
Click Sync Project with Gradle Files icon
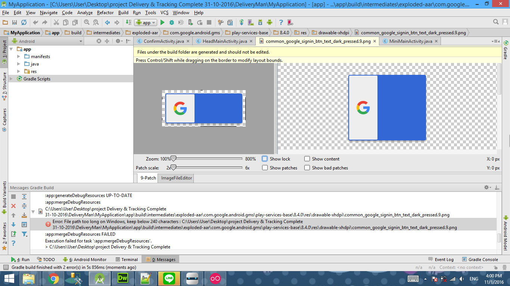coord(242,23)
